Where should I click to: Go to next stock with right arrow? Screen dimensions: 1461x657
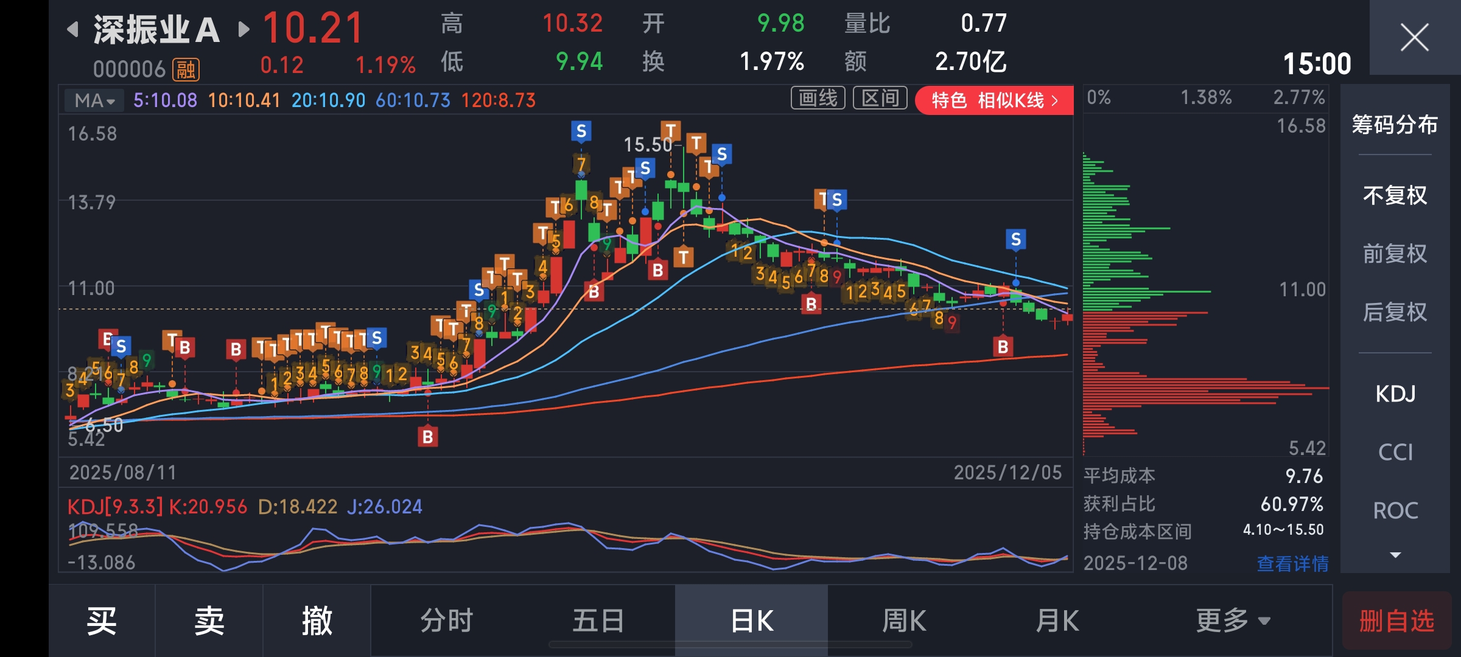(x=243, y=29)
